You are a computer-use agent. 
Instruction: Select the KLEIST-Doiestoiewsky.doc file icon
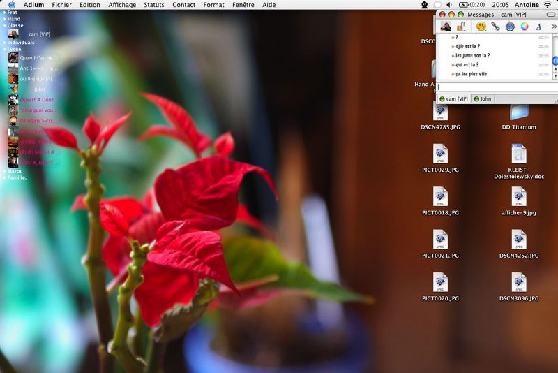coord(519,154)
